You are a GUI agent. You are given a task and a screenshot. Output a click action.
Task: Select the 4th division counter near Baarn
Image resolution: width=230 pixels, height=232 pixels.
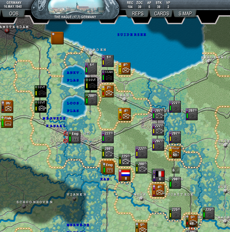coord(125,114)
